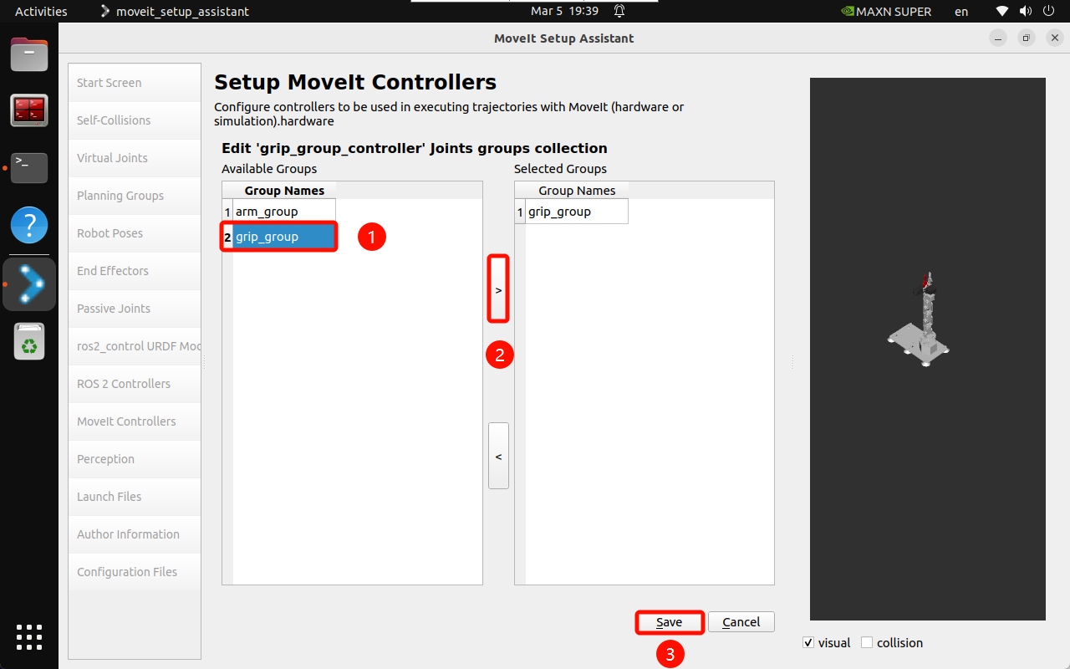Add selected group with the '>' button

tap(498, 289)
